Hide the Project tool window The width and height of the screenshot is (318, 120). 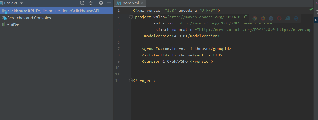click(x=109, y=3)
